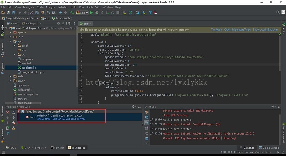
Task: Click the app breadcrumb in navigation bar
Action: pos(45,18)
